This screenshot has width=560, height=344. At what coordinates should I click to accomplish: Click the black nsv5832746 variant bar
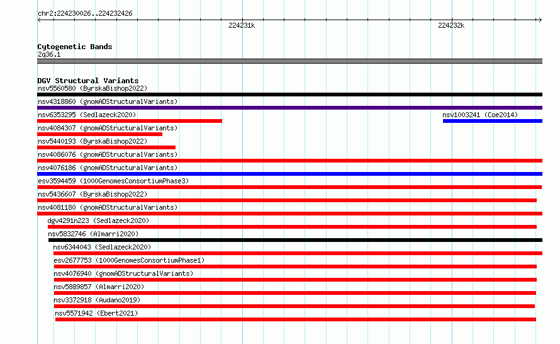coord(295,240)
